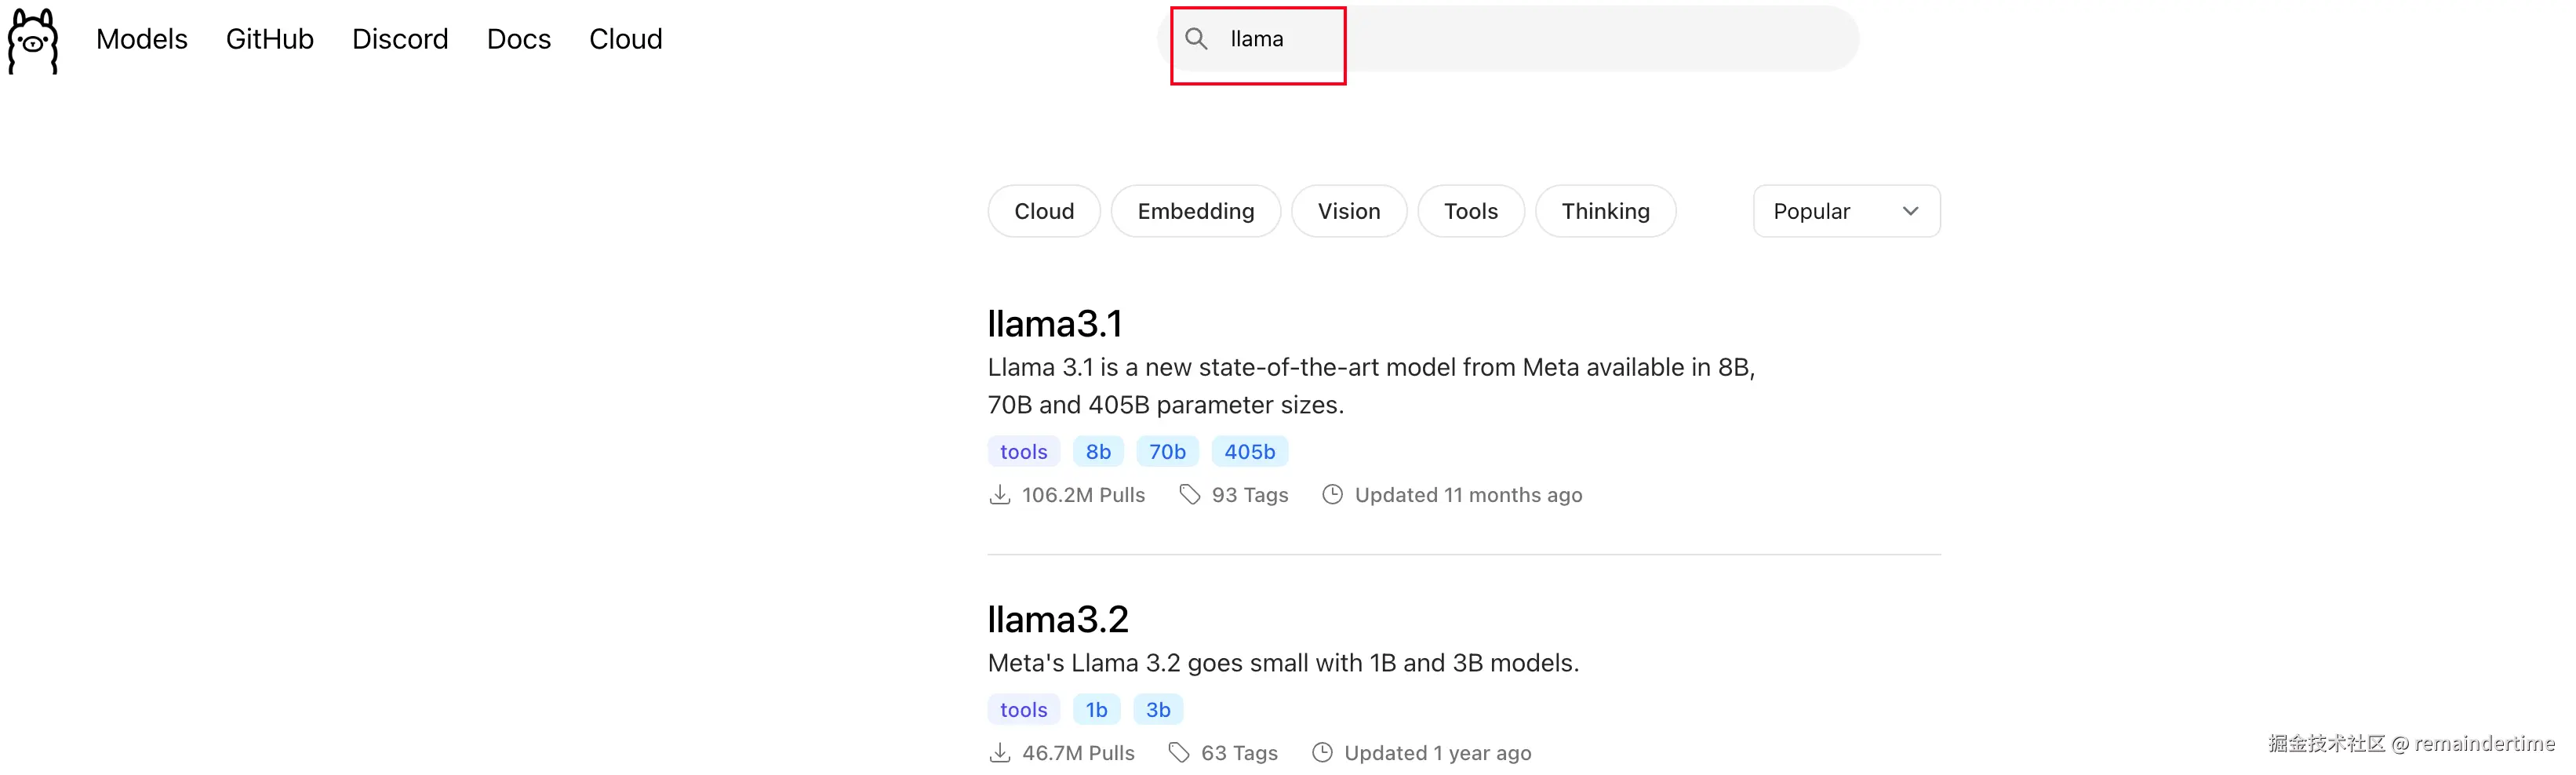
Task: Toggle the Thinking filter
Action: pyautogui.click(x=1605, y=211)
